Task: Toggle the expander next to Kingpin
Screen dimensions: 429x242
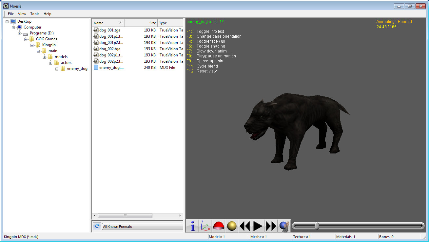Action: 32,45
